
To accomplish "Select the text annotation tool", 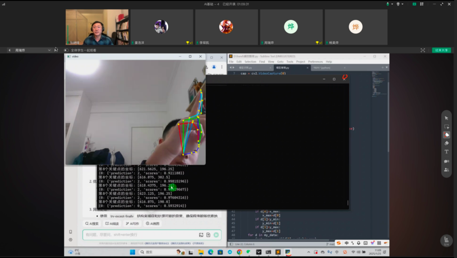I will 446,152.
